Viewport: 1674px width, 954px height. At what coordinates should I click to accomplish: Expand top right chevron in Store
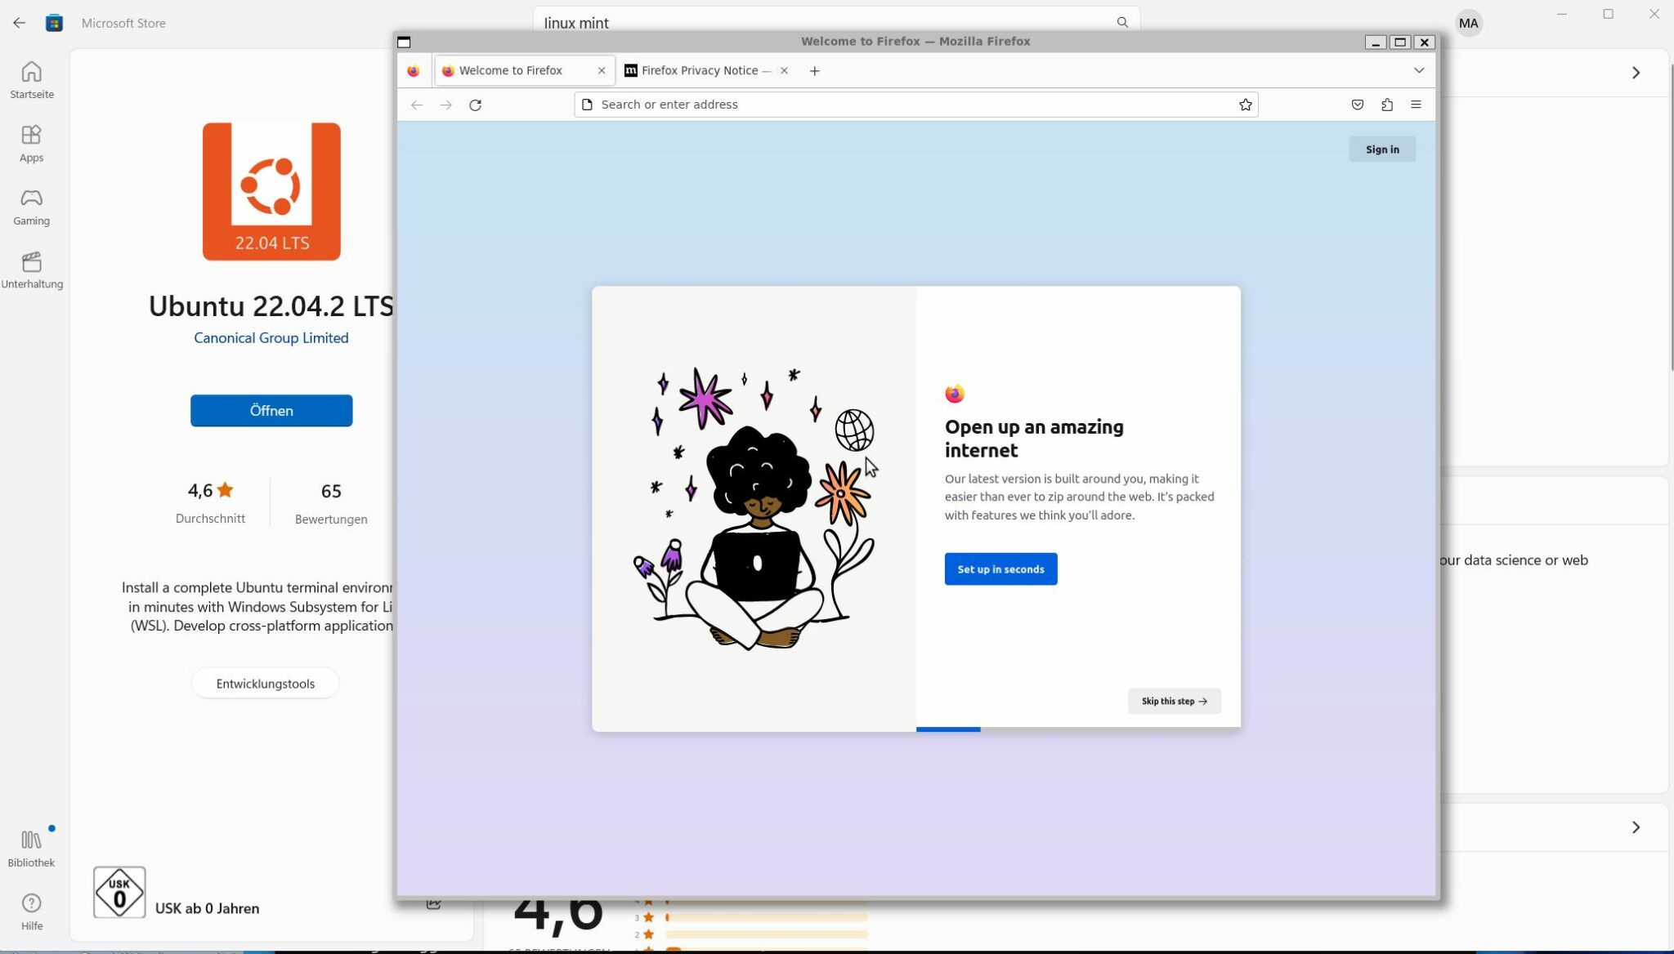[x=1636, y=73]
